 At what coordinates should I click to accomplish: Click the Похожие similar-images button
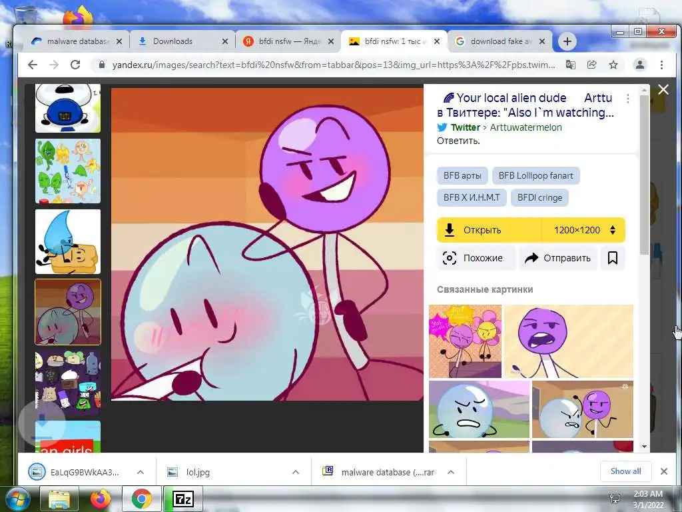476,258
